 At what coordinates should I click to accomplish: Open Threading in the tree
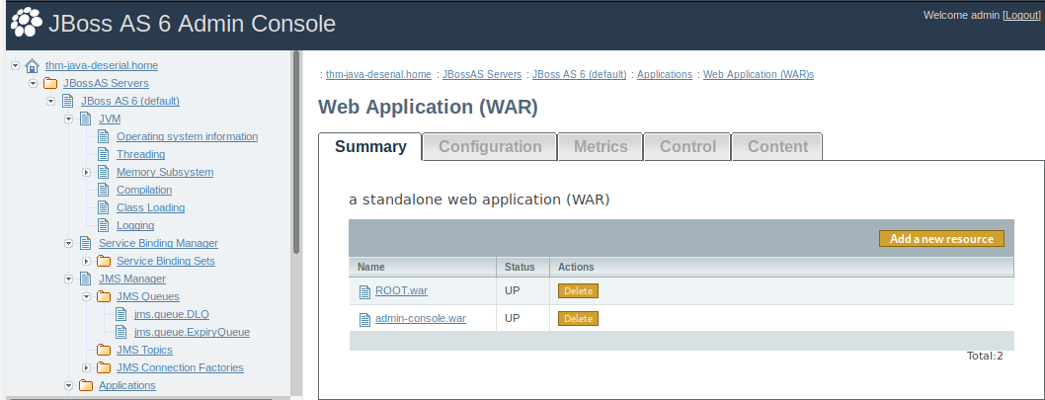click(140, 154)
